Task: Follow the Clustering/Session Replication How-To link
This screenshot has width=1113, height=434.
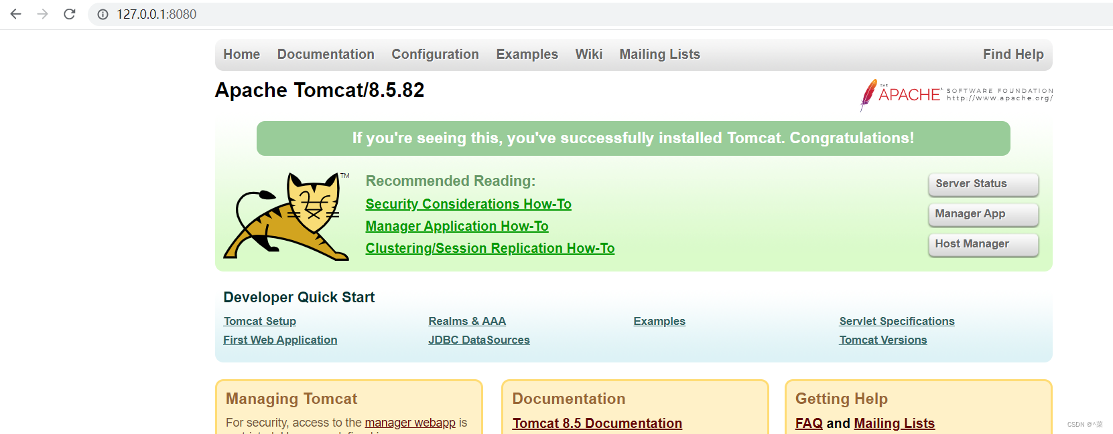Action: tap(490, 248)
